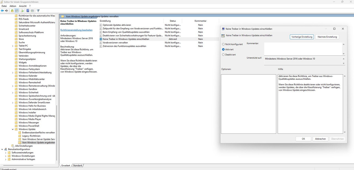The image size is (354, 170).
Task: Go back with the blue arrow toolbar icon
Action: pos(2,11)
